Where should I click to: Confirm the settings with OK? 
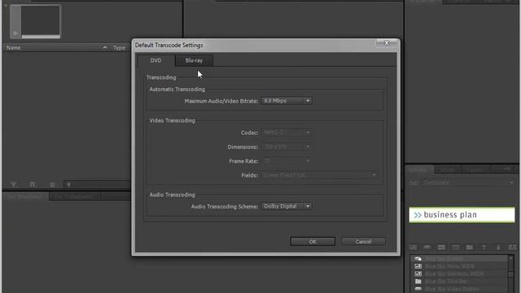pyautogui.click(x=313, y=242)
